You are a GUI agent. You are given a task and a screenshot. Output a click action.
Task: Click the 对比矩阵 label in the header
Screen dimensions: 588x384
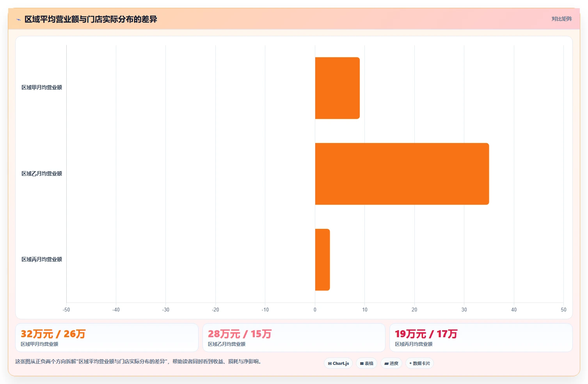click(x=561, y=19)
